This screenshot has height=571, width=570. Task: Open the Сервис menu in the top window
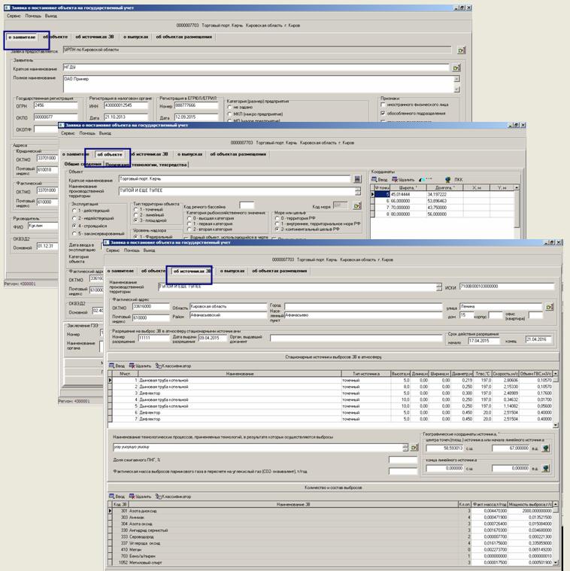pos(14,15)
